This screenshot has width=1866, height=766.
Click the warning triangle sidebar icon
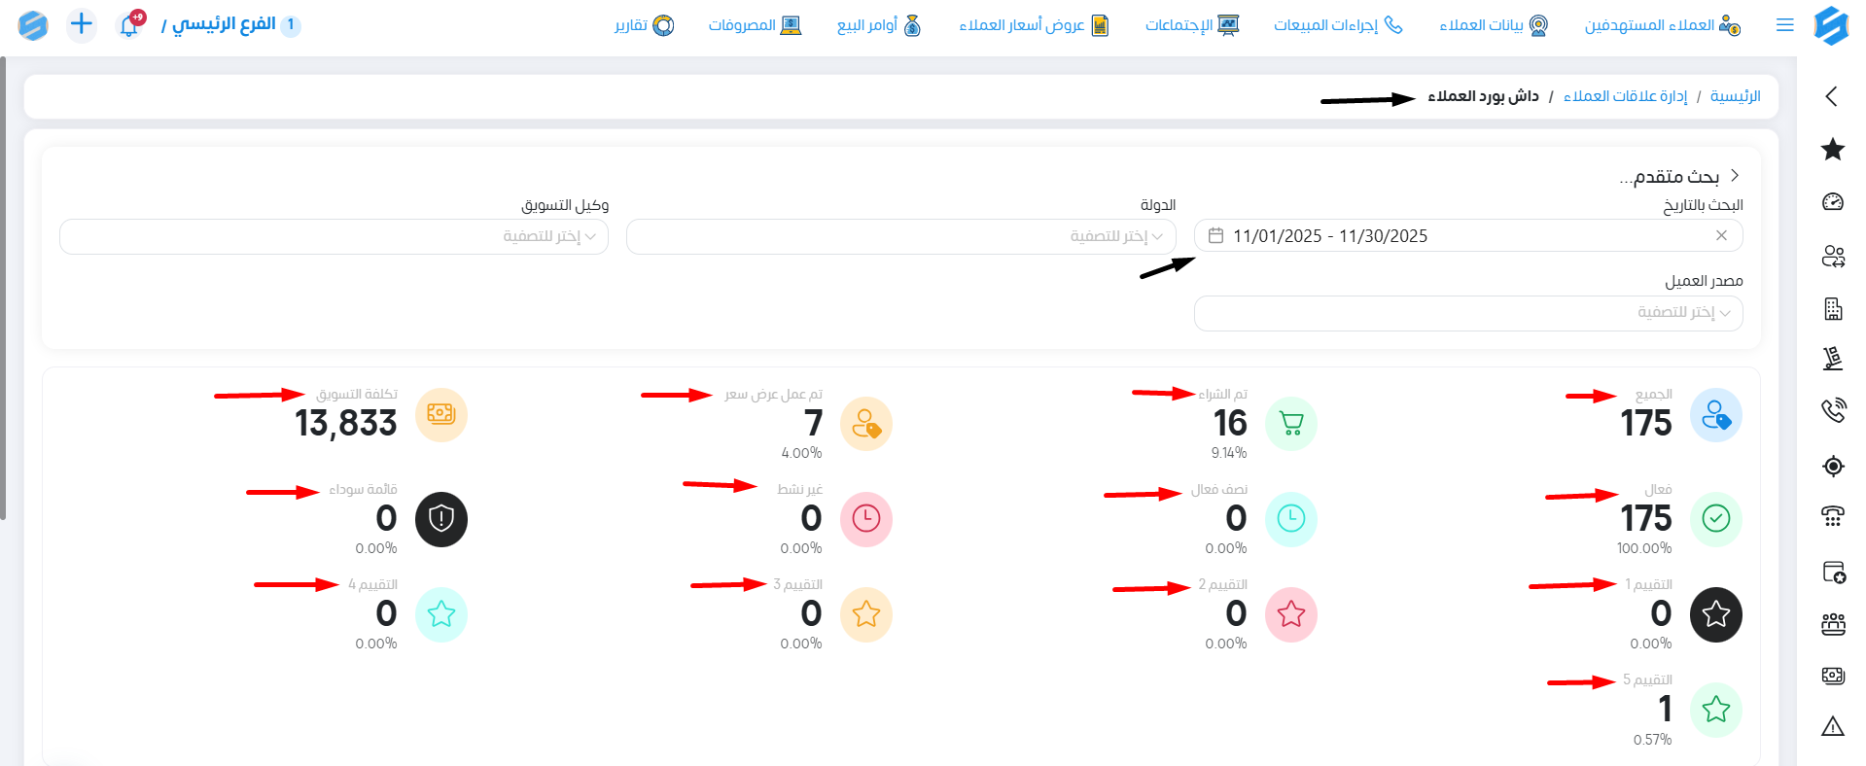[x=1832, y=726]
